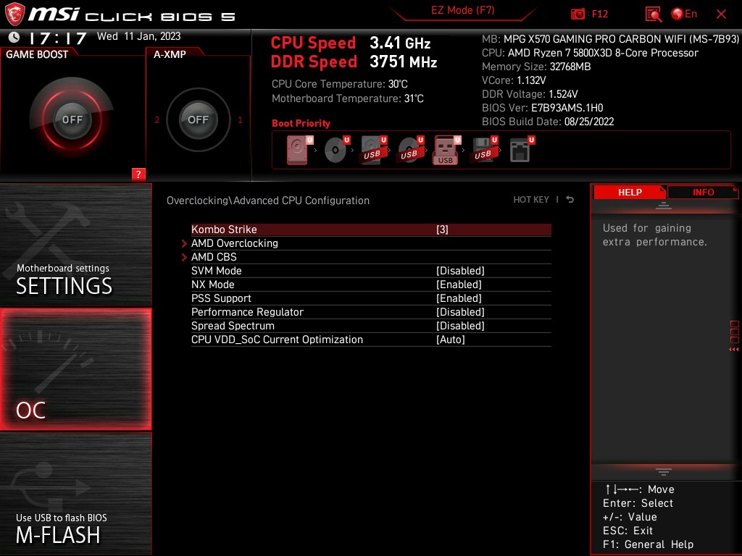742x556 pixels.
Task: Click the MSI dragon shield logo
Action: (x=14, y=14)
